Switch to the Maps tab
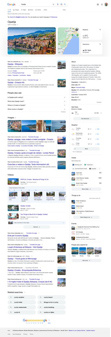The width and height of the screenshot is (111, 337). pyautogui.click(x=24, y=10)
